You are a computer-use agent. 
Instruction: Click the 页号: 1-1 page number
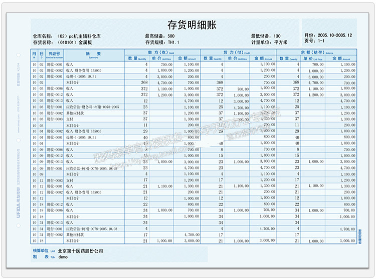314,41
